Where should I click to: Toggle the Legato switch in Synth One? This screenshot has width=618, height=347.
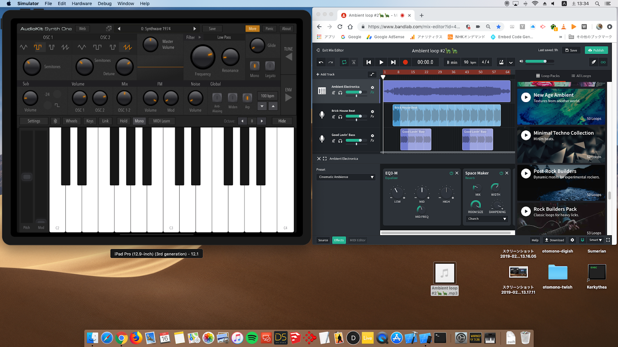270,66
